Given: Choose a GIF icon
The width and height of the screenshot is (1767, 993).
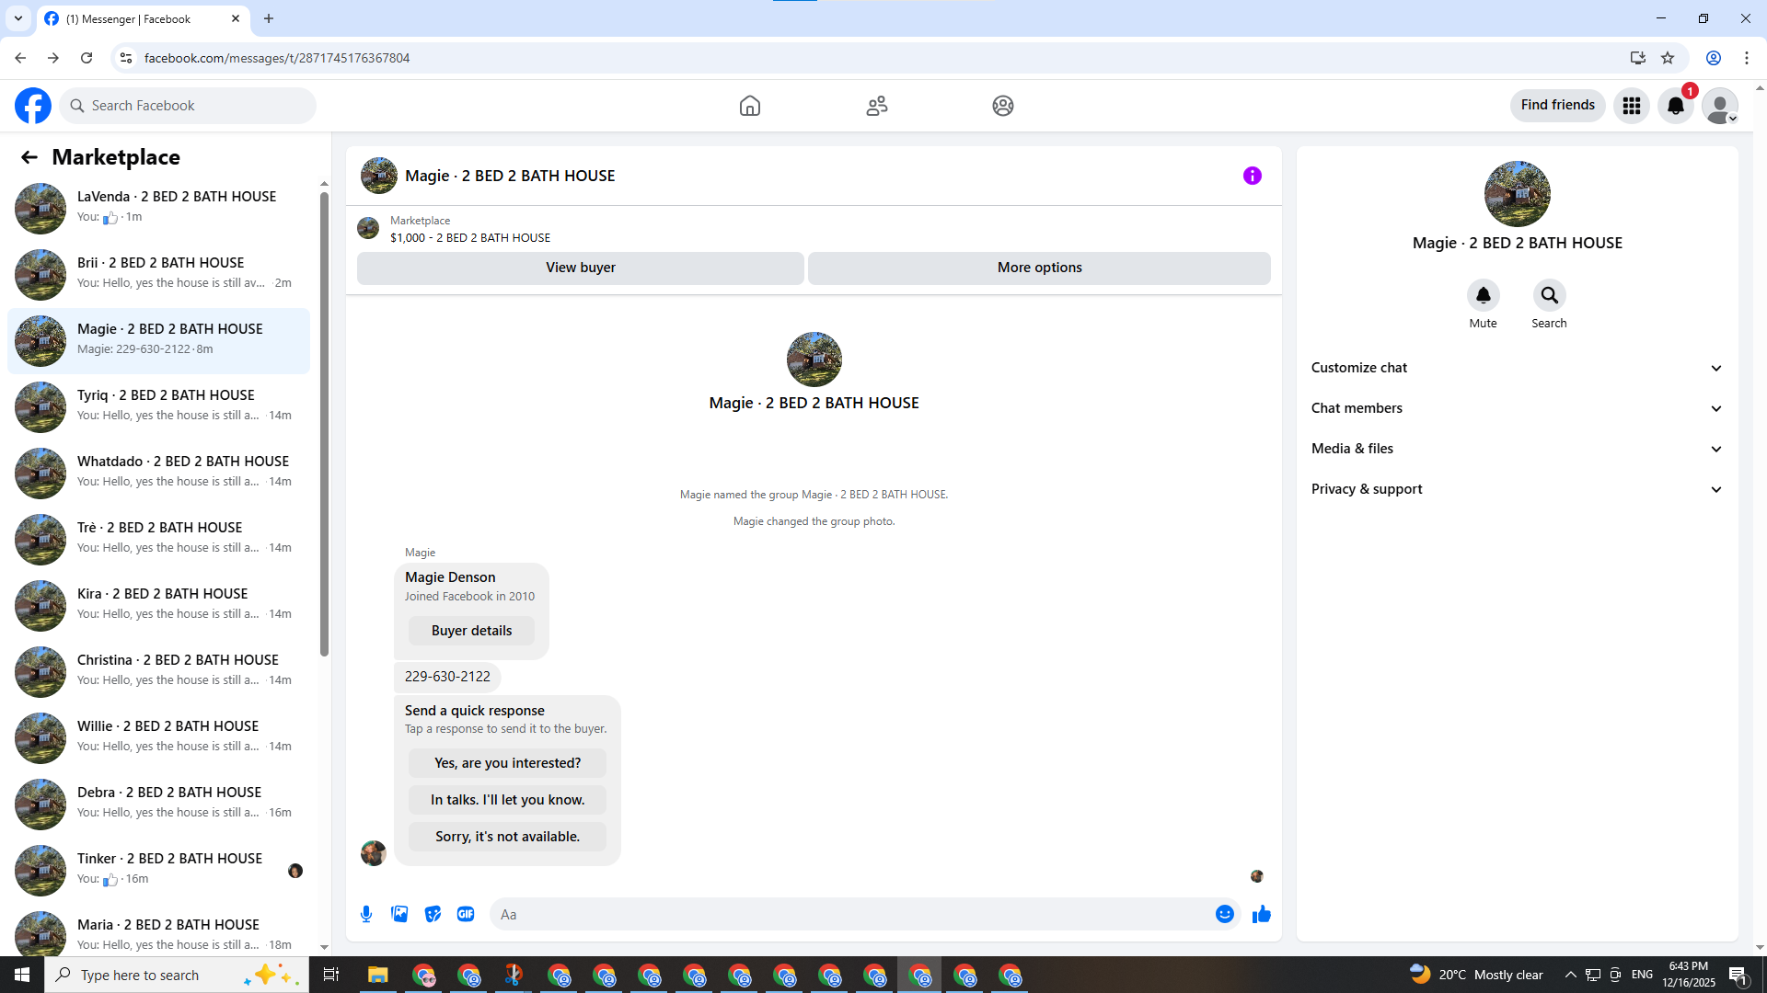Looking at the screenshot, I should click(x=466, y=914).
